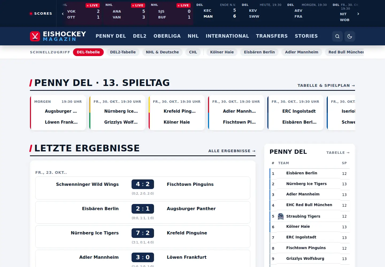
Task: Open the KEV vs SWW game today
Action: coord(262,14)
